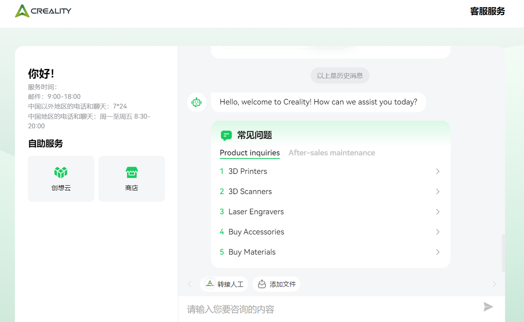Expand the 3D Scanners row chevron
This screenshot has height=322, width=524.
[x=438, y=192]
